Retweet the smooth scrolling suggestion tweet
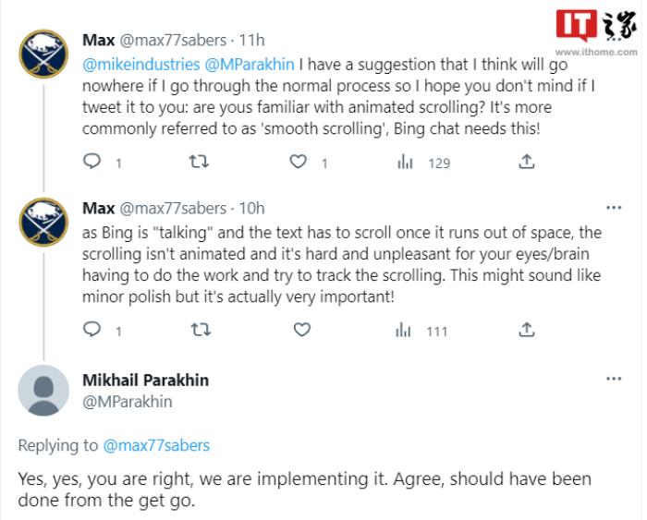The height and width of the screenshot is (520, 647). (198, 163)
